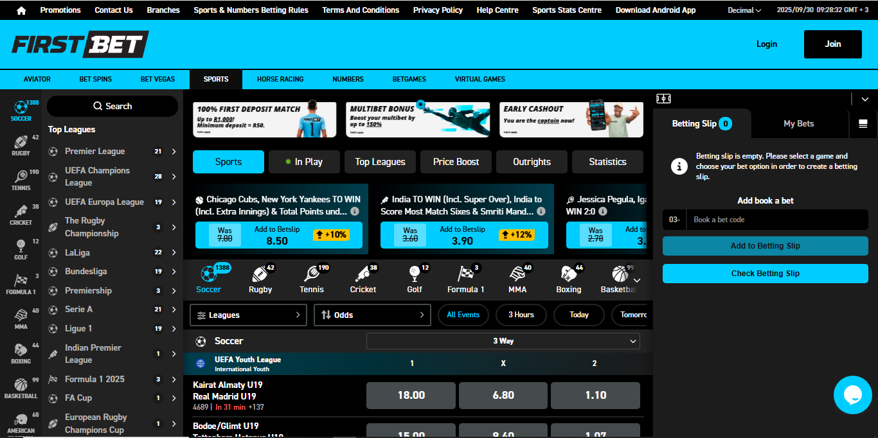
Task: Open the Boxing category from the left sidebar
Action: click(x=21, y=353)
